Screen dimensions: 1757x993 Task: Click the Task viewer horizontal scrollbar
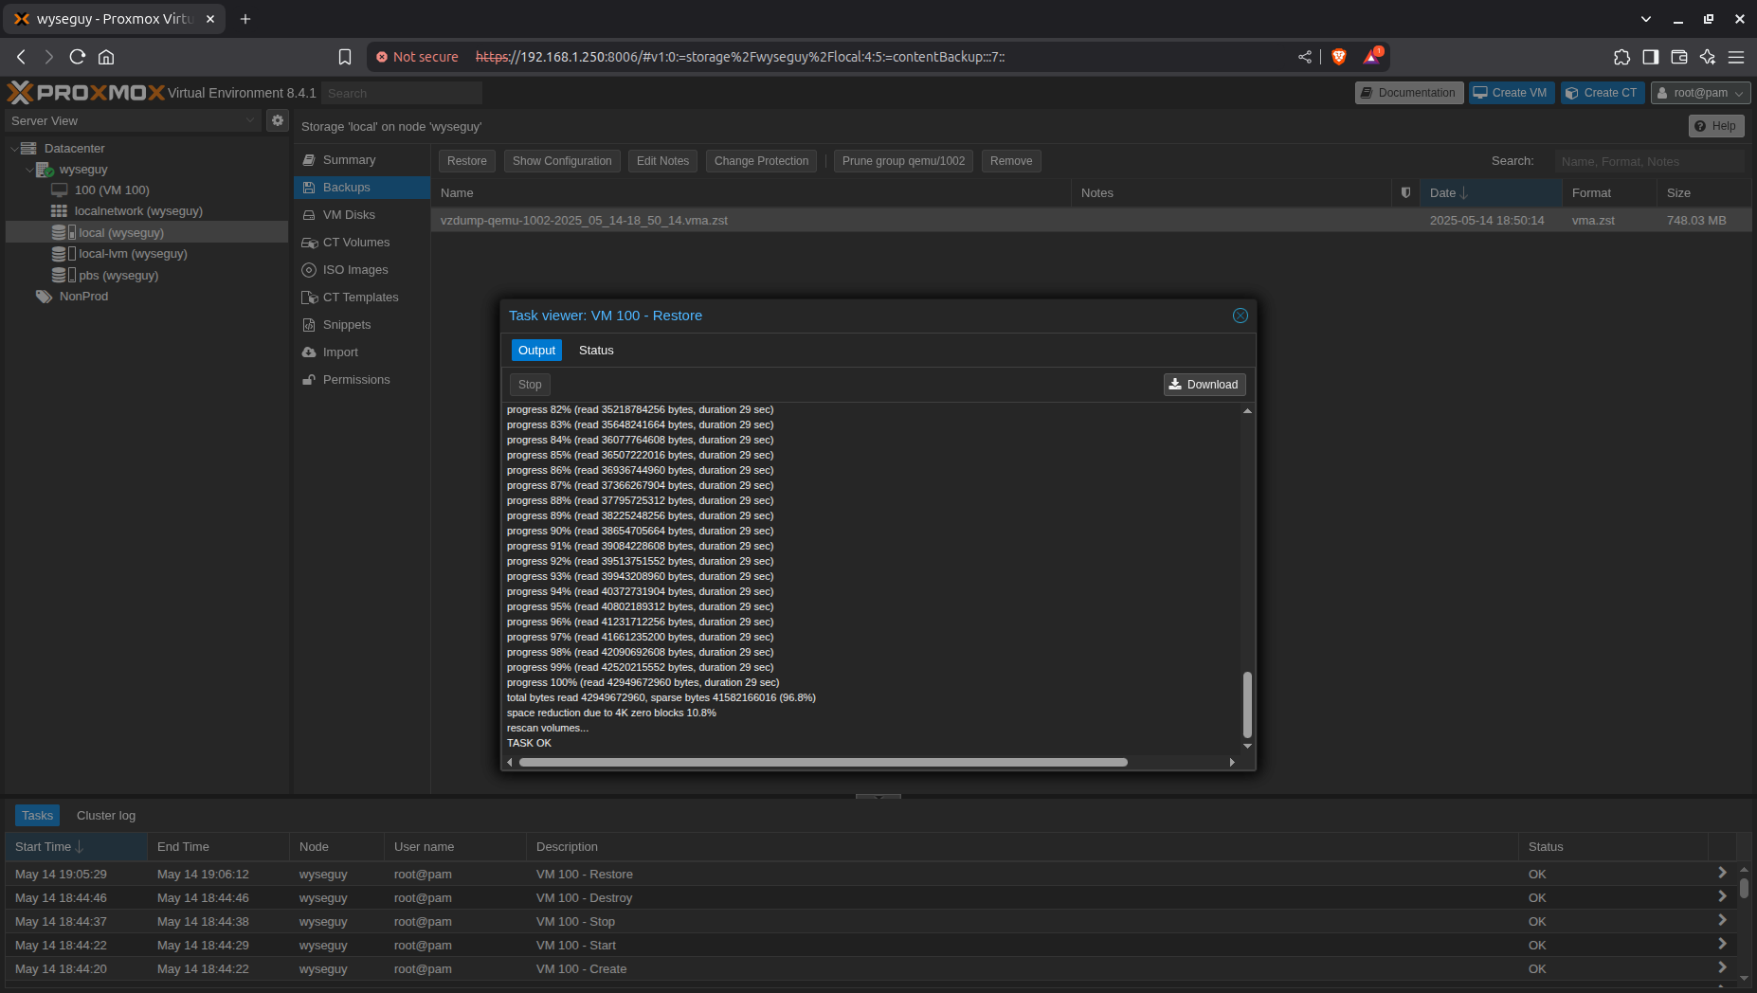(x=823, y=762)
